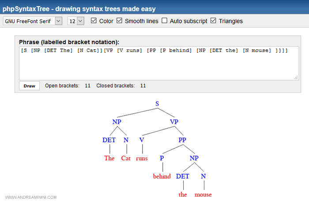Click the red 'mouse' leaf word
The width and height of the screenshot is (309, 204).
[203, 194]
